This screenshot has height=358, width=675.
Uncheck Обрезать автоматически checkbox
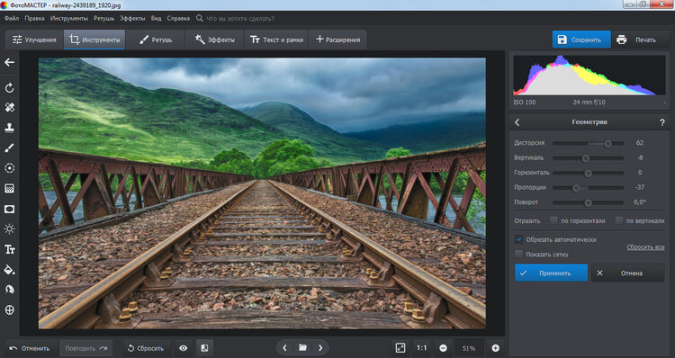518,239
